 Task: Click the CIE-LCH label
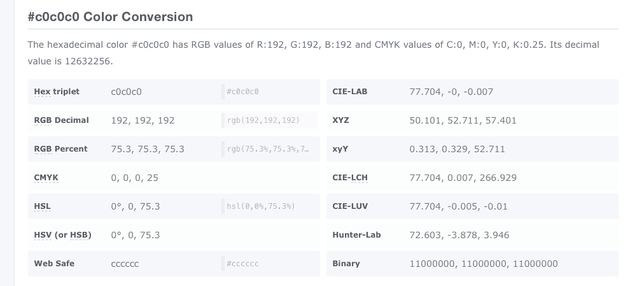pos(349,178)
